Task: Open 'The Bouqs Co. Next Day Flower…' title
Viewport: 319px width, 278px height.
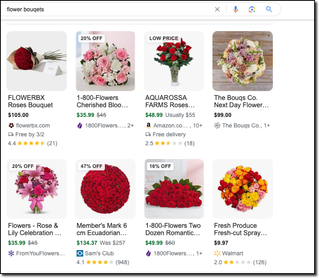Action: pos(241,101)
